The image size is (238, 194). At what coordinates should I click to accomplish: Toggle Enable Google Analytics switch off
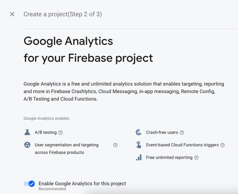(x=29, y=184)
